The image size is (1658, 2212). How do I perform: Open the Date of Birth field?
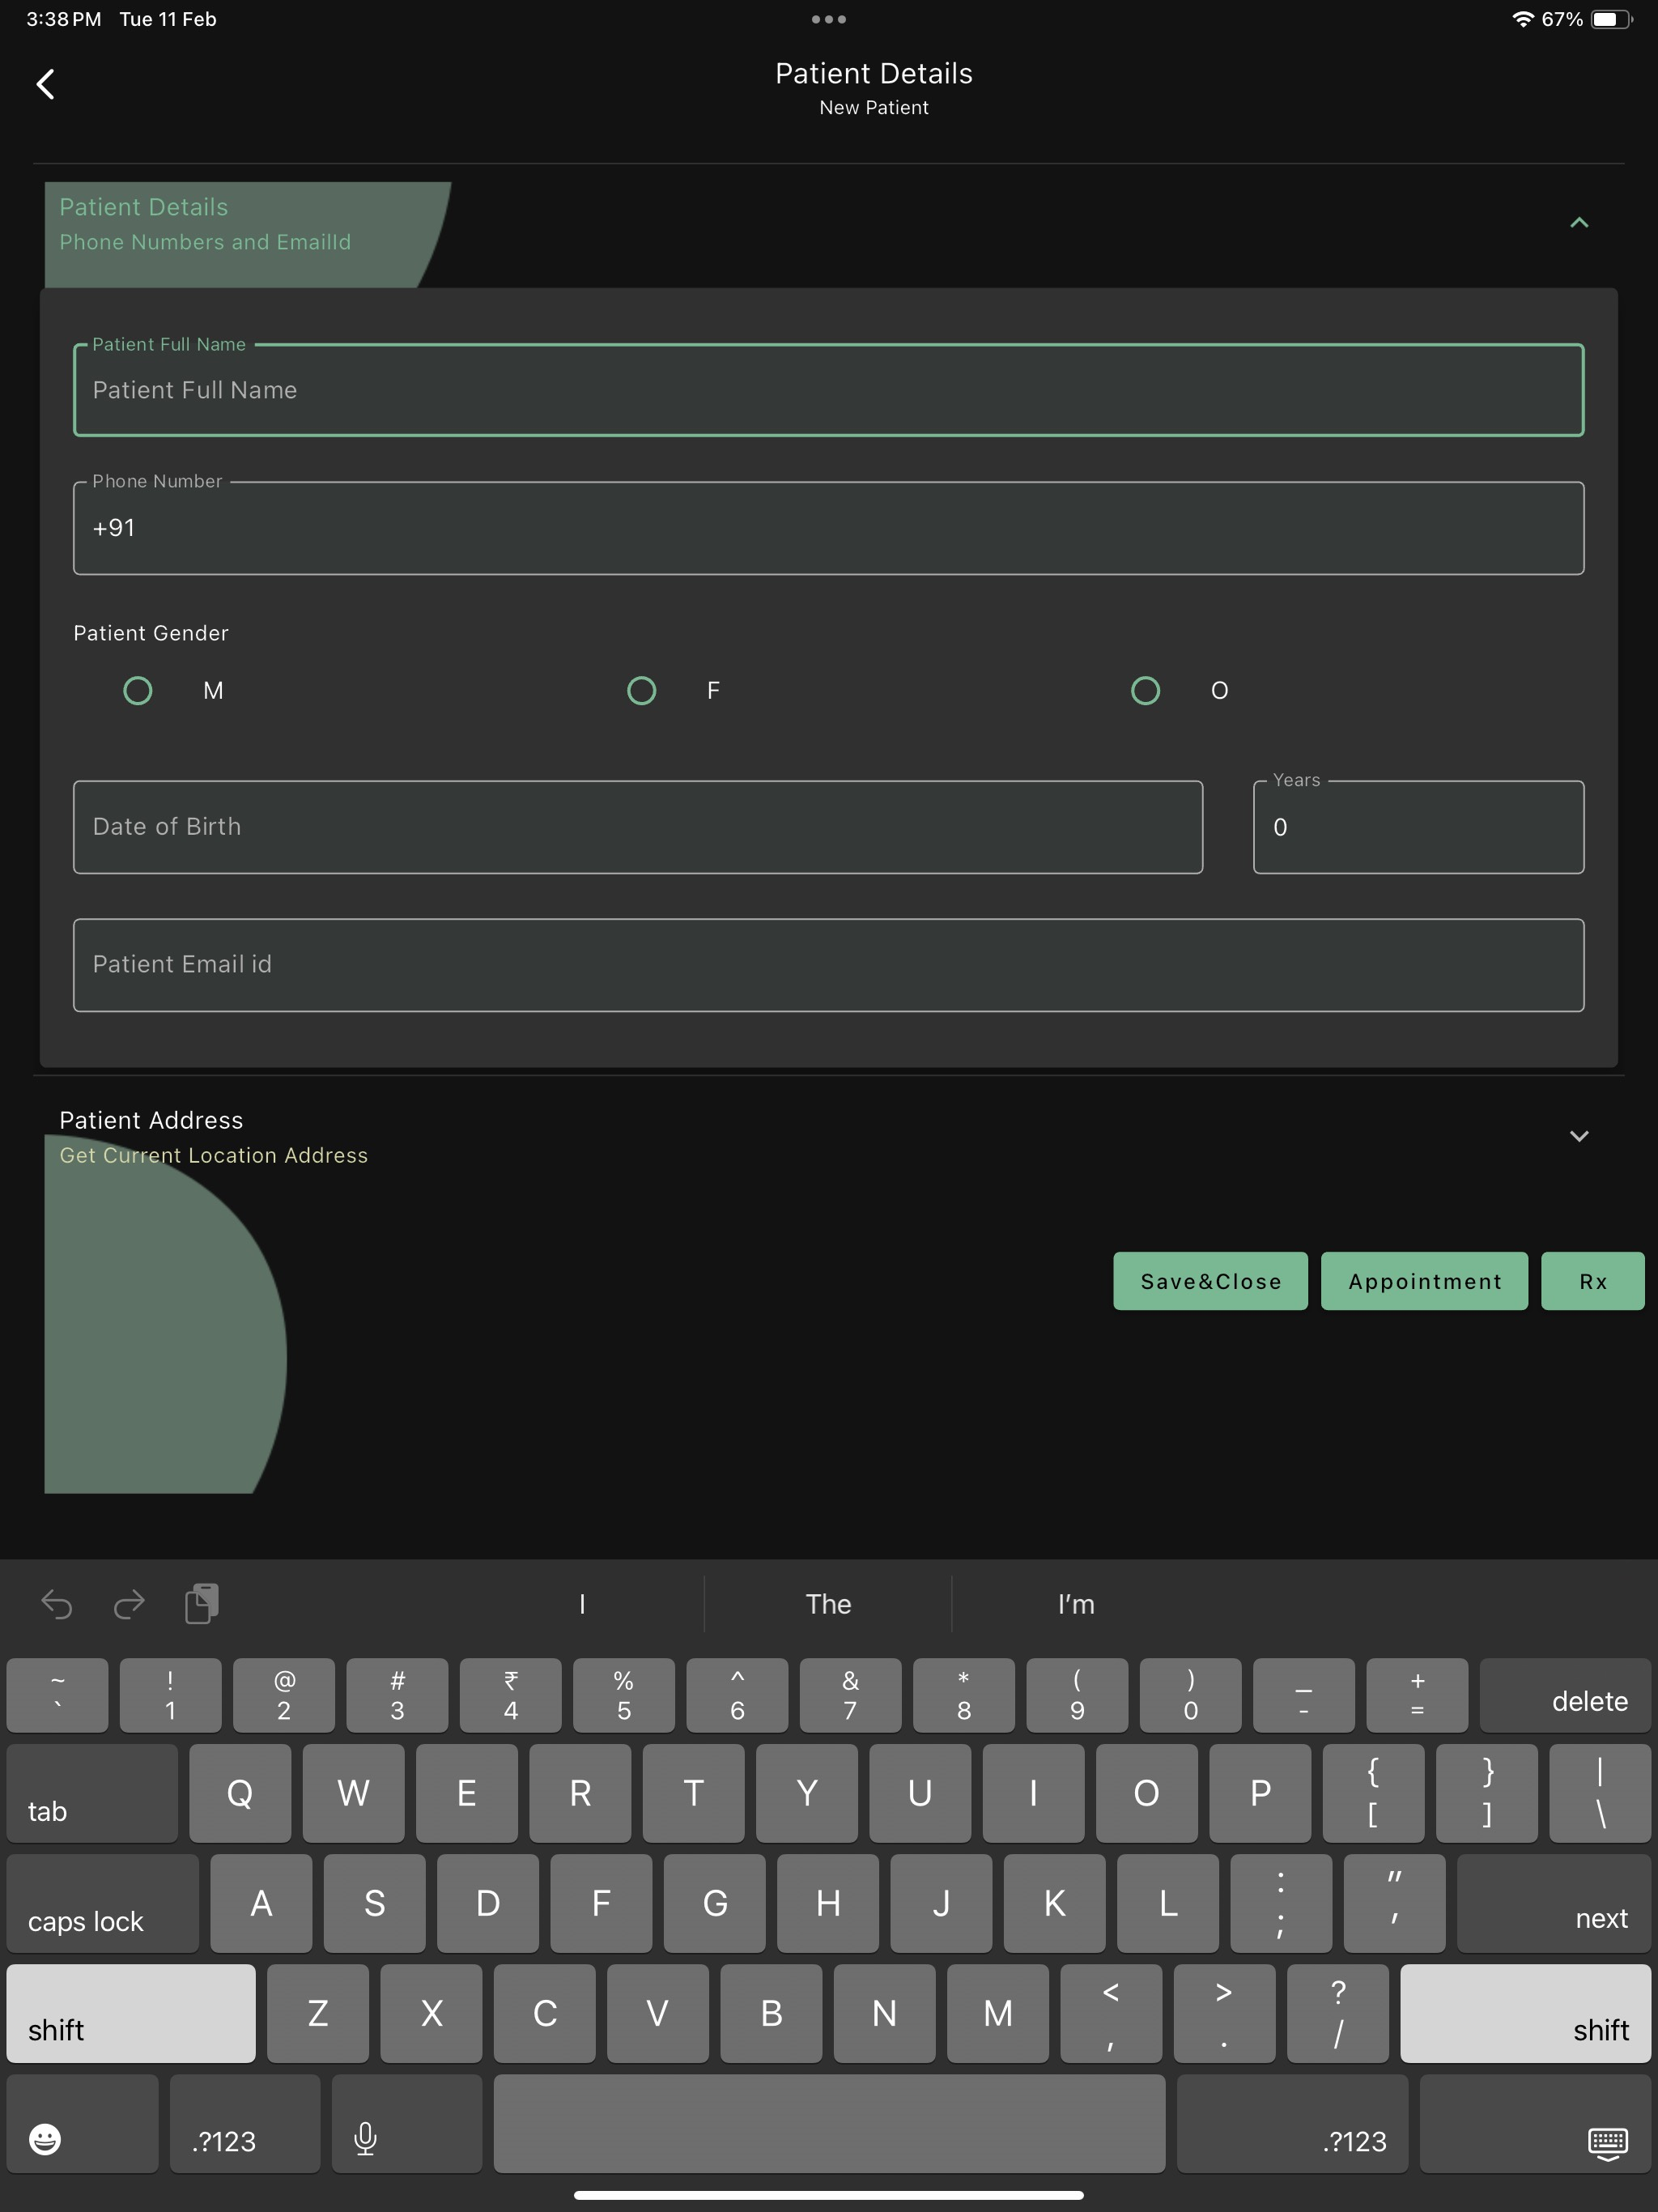(638, 827)
